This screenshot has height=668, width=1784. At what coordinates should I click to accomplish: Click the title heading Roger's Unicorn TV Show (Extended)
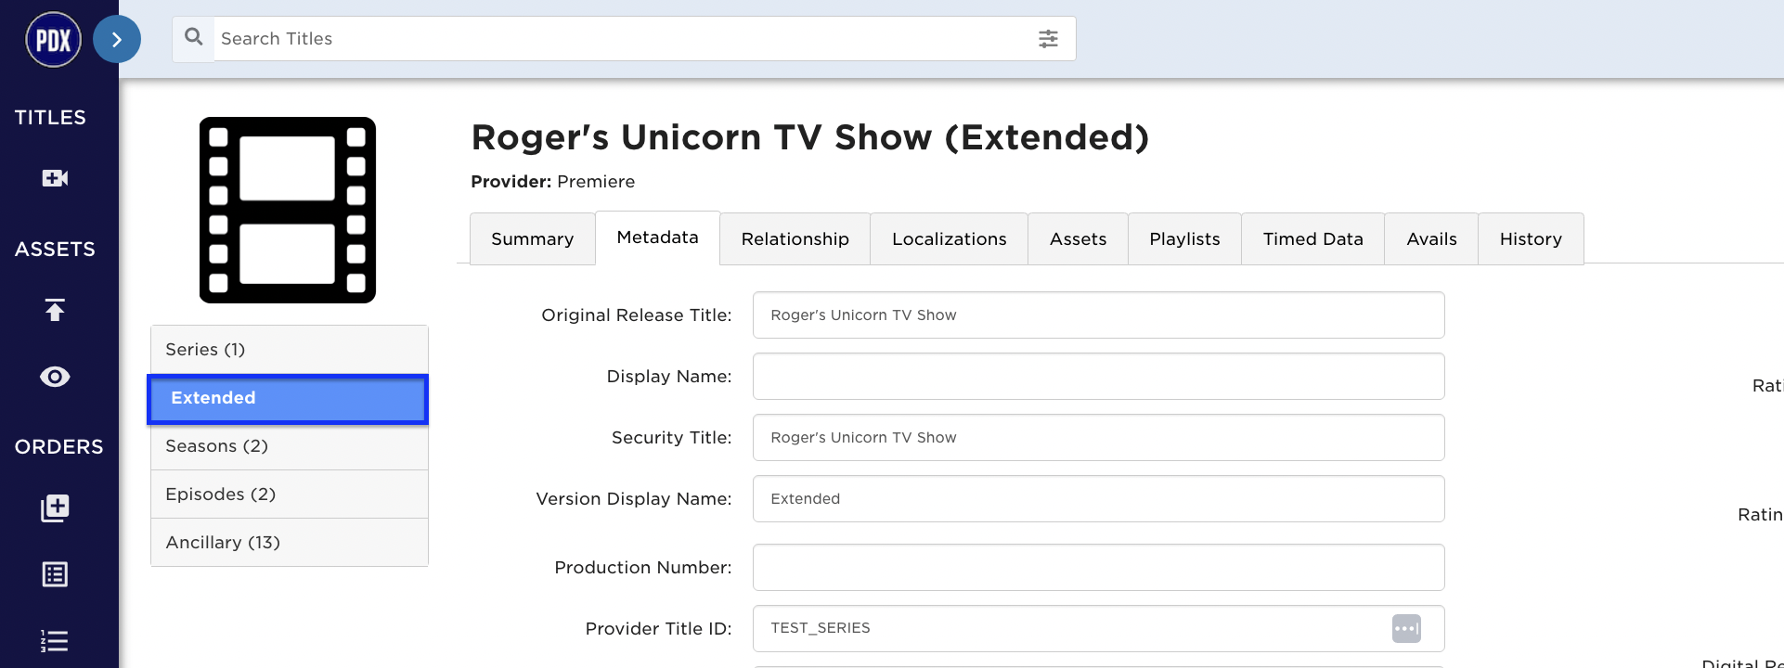(x=810, y=137)
